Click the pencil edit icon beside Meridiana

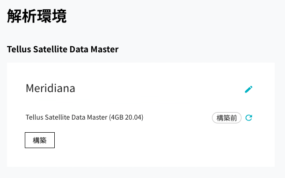coord(248,89)
